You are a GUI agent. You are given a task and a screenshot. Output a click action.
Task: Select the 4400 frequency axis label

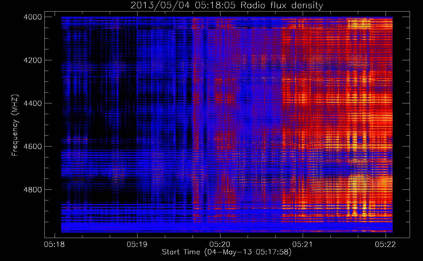(x=33, y=103)
